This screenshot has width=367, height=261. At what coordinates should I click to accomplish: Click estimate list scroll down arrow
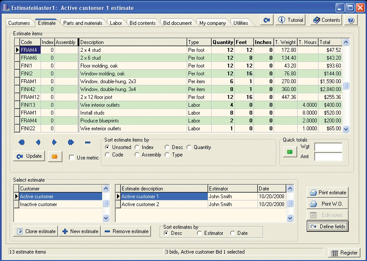pyautogui.click(x=290, y=218)
